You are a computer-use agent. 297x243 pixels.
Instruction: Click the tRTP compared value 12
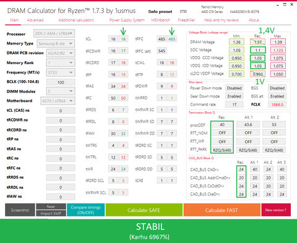(172, 75)
